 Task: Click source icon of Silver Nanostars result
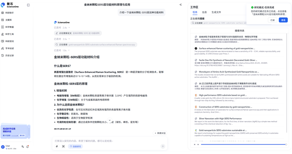[x=196, y=119]
